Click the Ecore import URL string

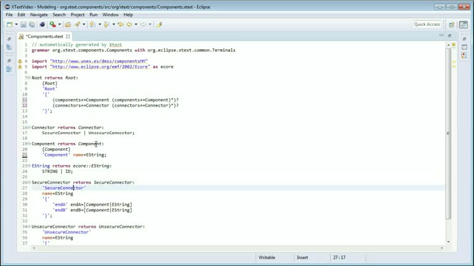100,66
